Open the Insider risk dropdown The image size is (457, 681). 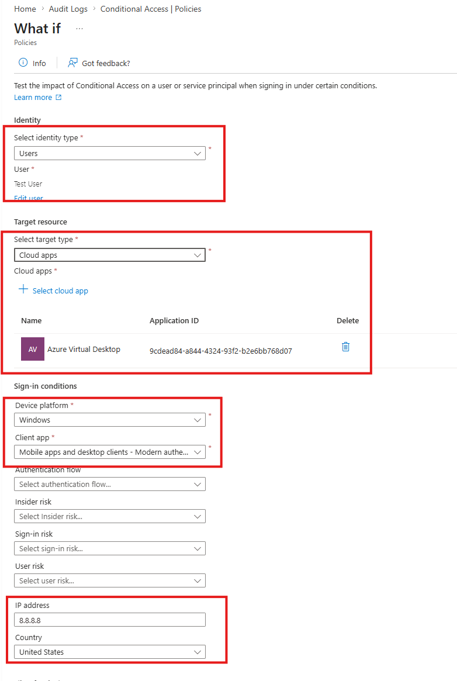coord(110,516)
